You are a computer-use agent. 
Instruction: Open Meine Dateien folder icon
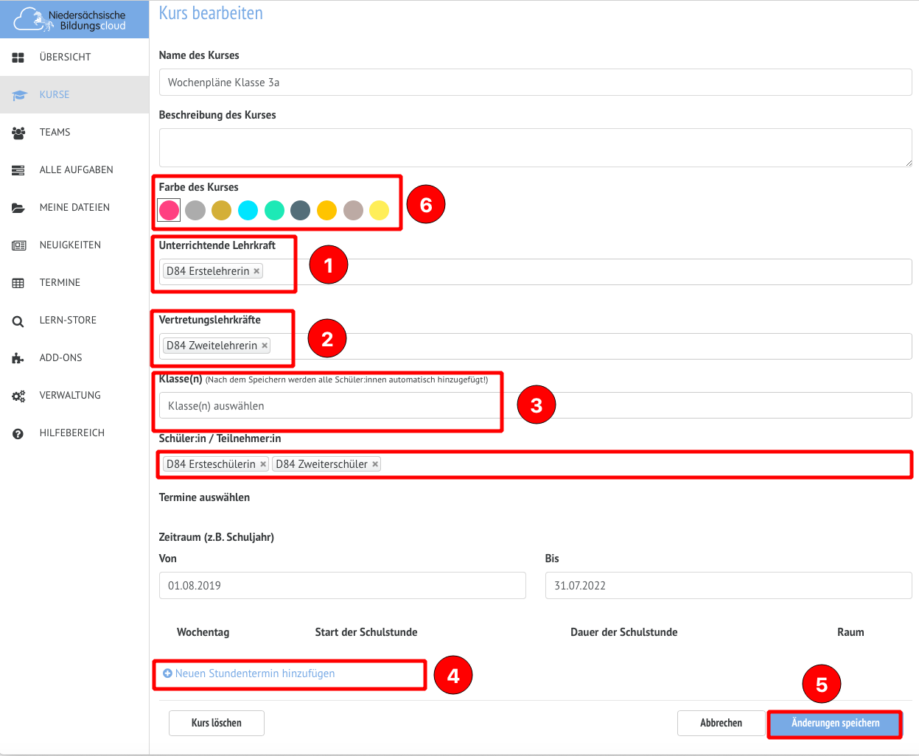tap(18, 208)
